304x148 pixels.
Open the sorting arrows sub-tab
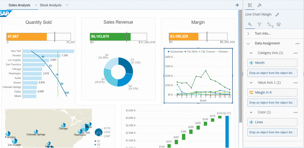[270, 25]
